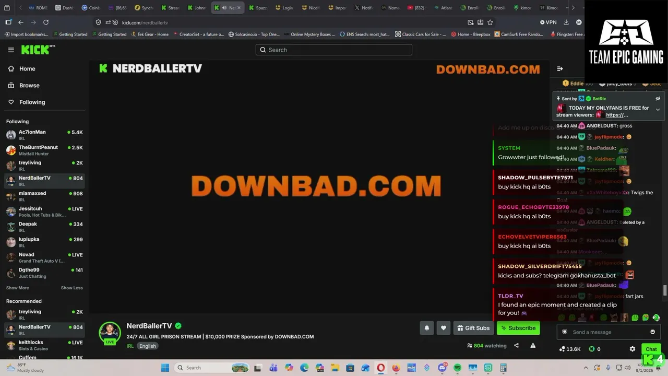
Task: Open Dgthe99 channel in sidebar
Action: [44, 273]
